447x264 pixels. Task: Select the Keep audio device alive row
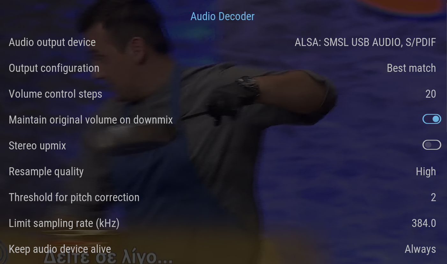coord(223,249)
